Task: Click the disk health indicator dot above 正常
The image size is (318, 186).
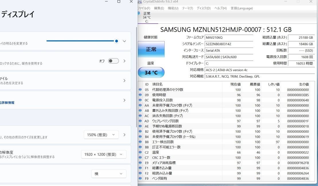Action: click(139, 13)
